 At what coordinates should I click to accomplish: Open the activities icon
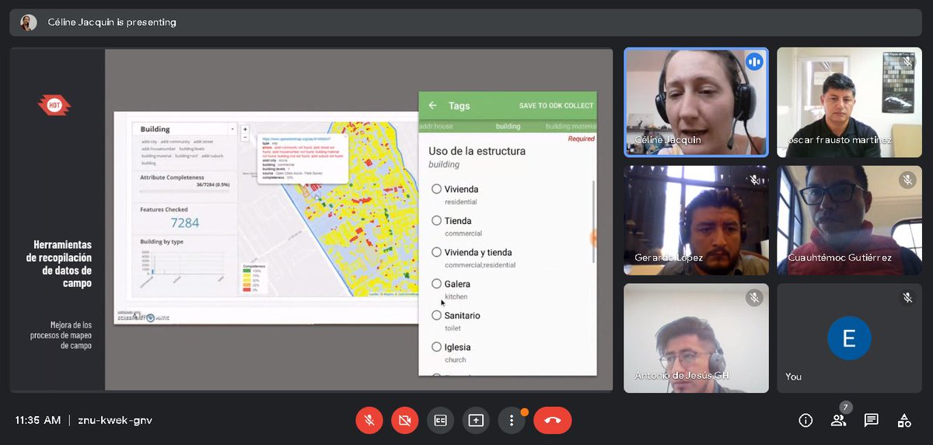904,420
